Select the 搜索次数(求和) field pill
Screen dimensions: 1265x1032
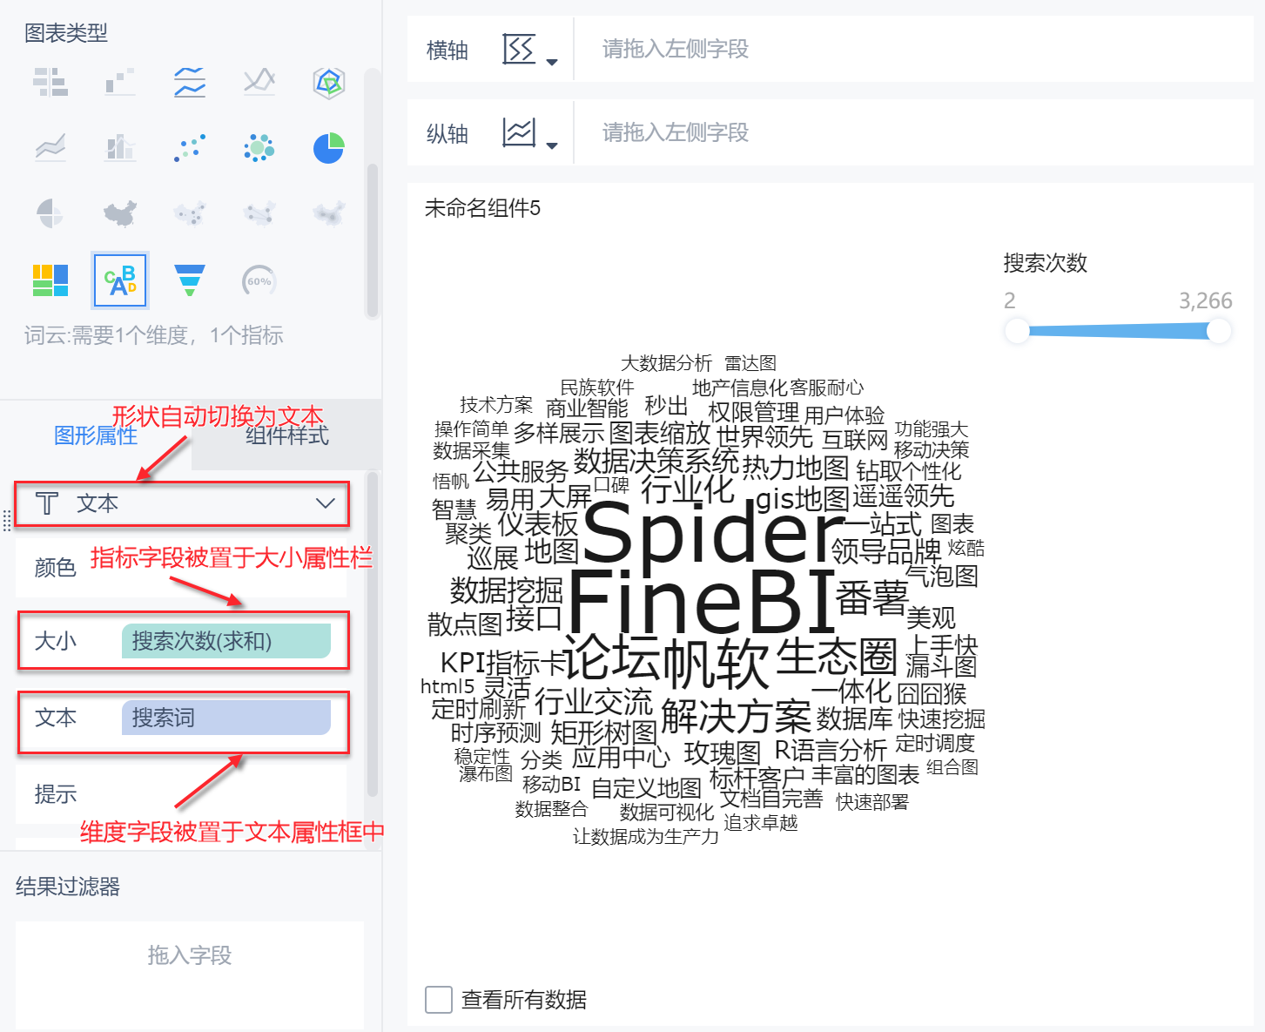(226, 641)
